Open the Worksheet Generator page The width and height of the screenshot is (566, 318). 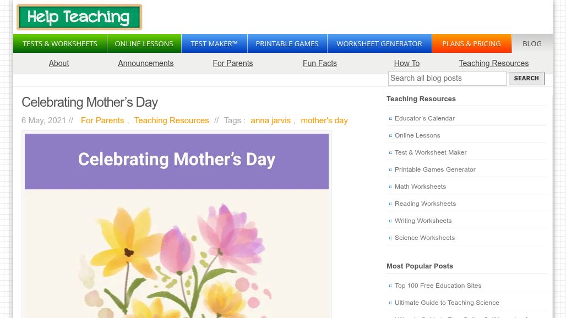pyautogui.click(x=379, y=43)
